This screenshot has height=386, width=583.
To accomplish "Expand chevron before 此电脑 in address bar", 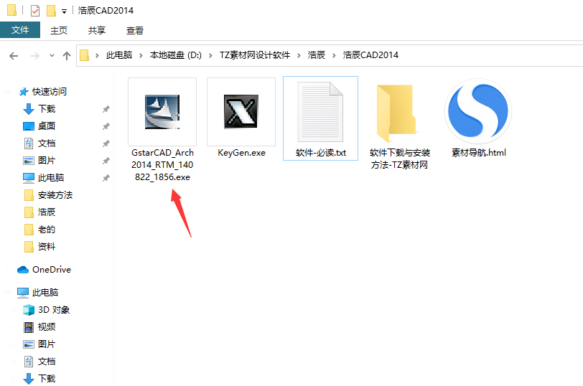I will click(x=97, y=55).
